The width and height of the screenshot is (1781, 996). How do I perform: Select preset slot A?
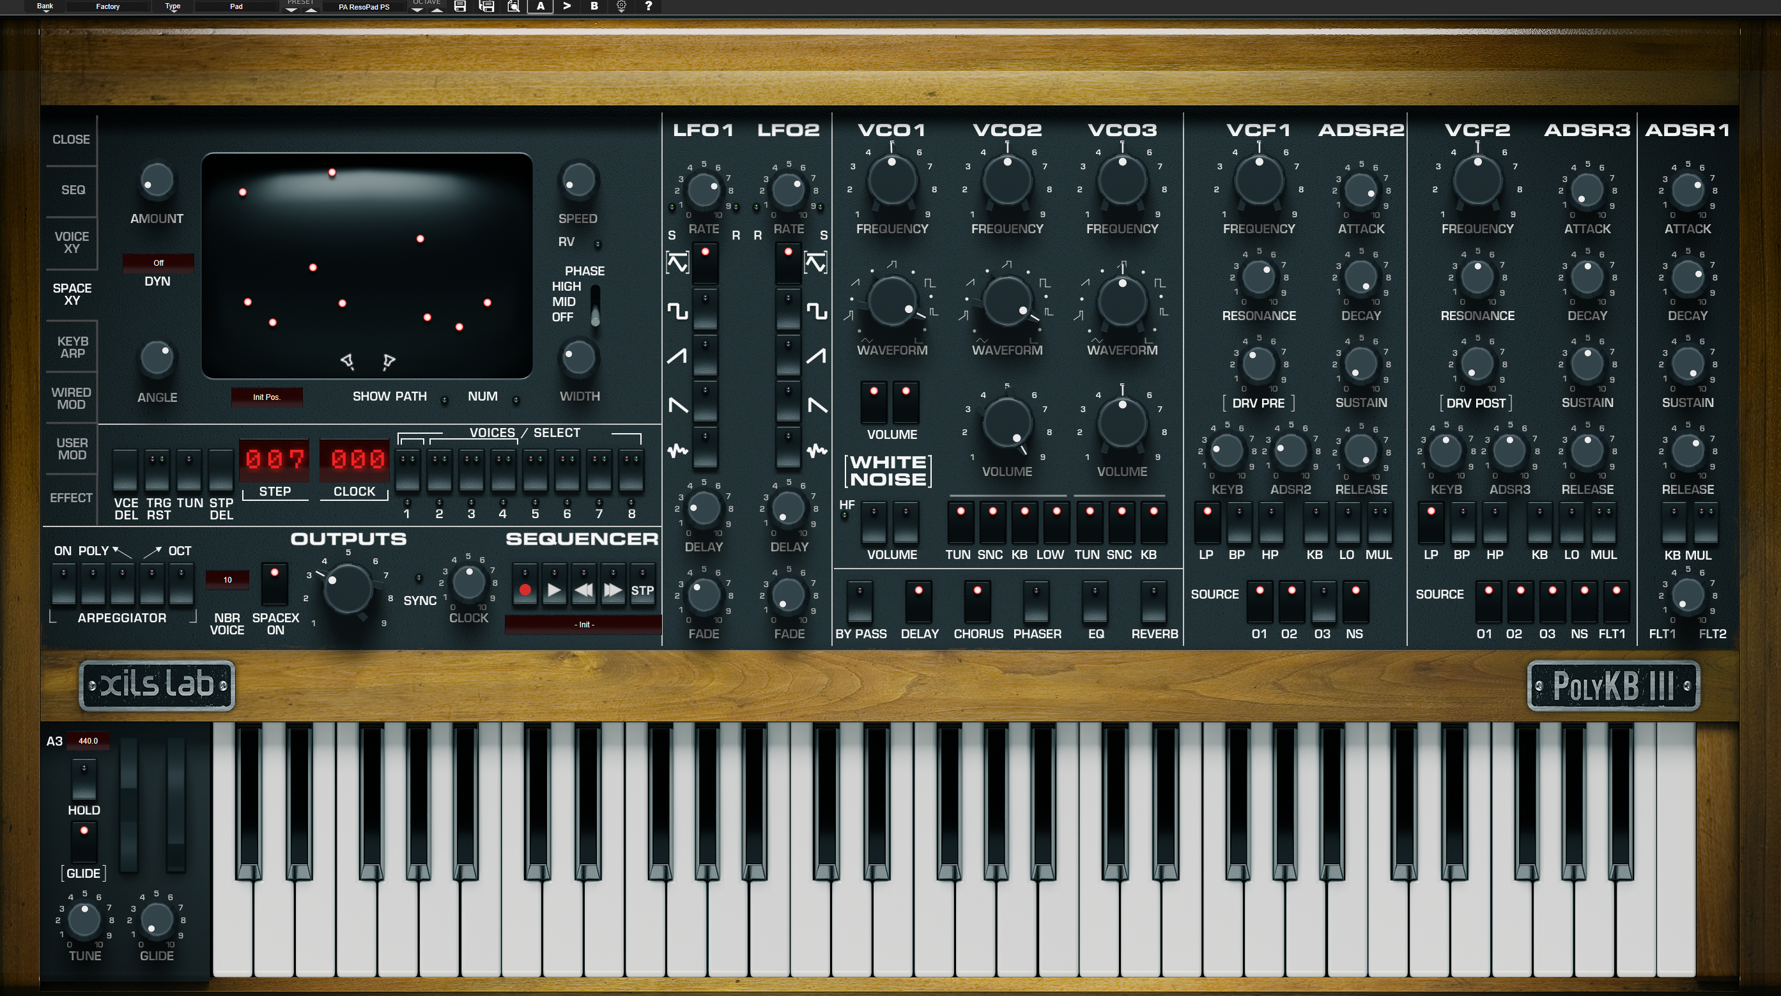pyautogui.click(x=541, y=6)
